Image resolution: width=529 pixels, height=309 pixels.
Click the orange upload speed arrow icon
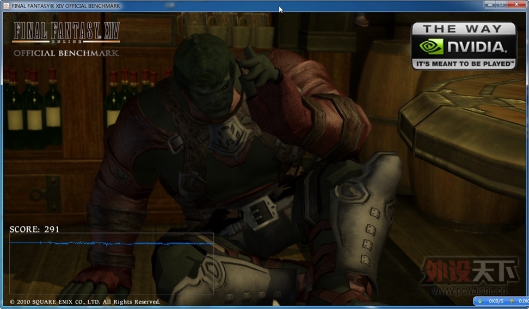tap(512, 301)
